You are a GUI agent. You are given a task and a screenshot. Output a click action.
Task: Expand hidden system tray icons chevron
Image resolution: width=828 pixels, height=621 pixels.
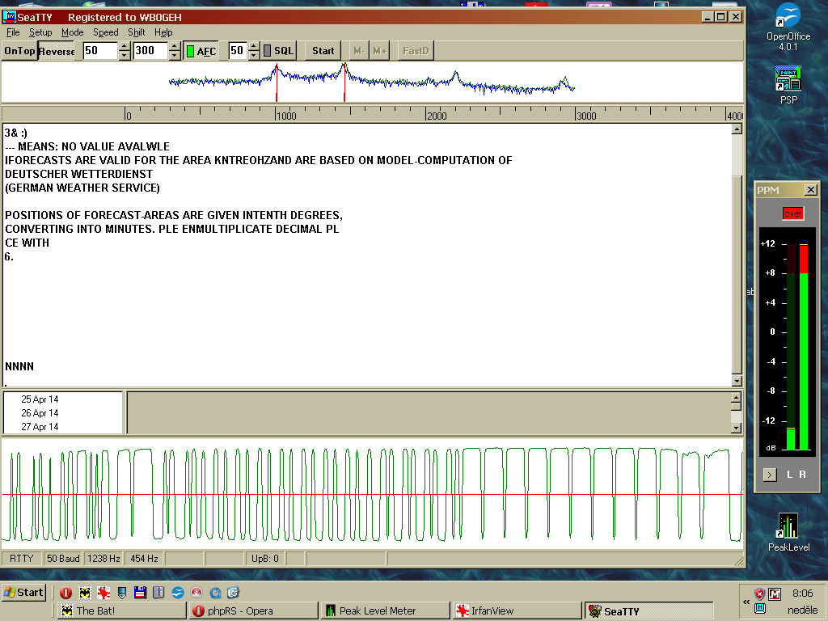(x=746, y=602)
